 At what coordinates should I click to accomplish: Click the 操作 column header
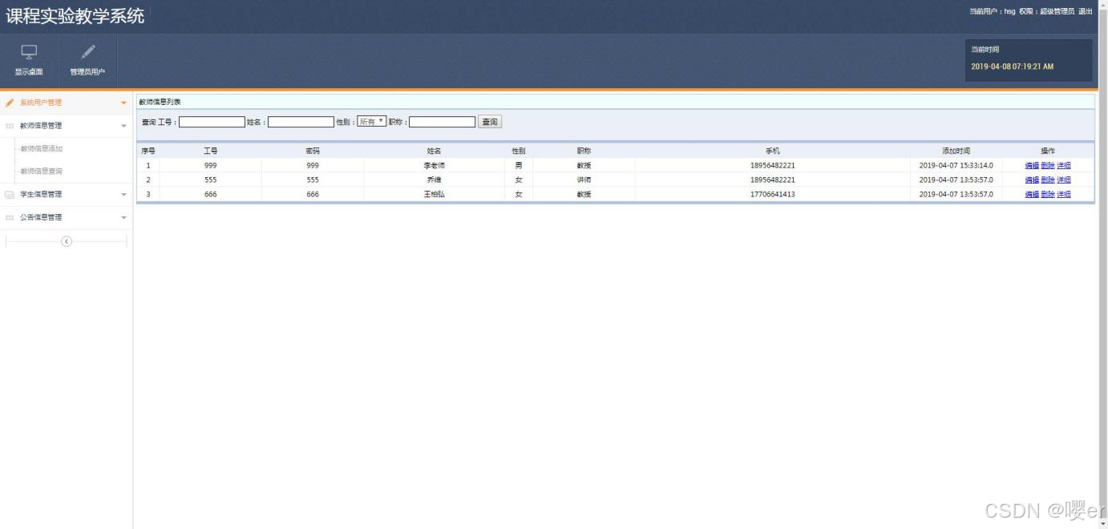pyautogui.click(x=1048, y=151)
